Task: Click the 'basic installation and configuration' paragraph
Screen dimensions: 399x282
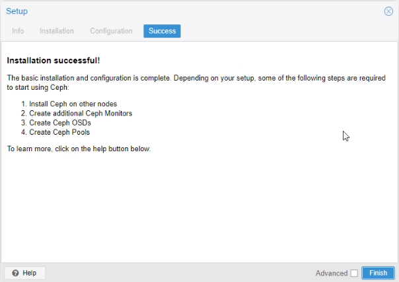Action: click(196, 83)
